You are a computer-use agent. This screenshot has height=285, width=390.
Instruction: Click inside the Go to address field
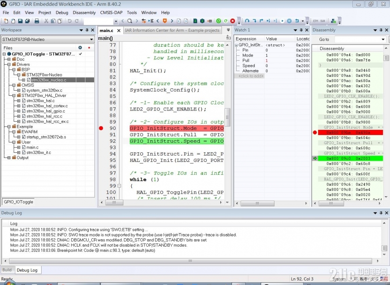click(x=358, y=39)
